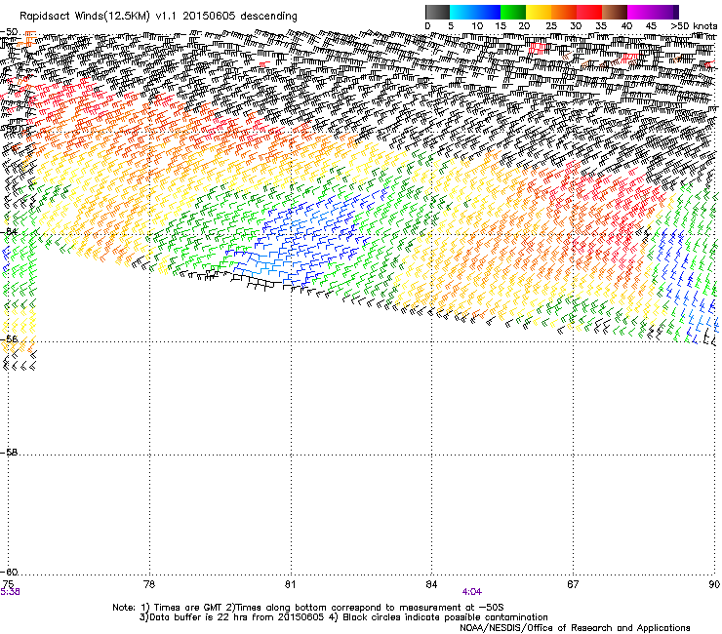Click the 'Rapidscat Winds(12.5KM) v1.1' title text
The height and width of the screenshot is (634, 722).
coord(99,17)
